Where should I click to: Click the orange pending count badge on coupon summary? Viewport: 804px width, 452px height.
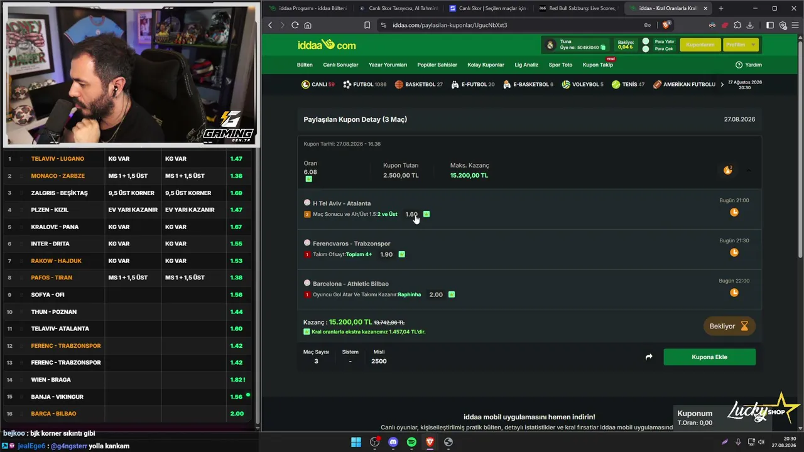(x=728, y=170)
